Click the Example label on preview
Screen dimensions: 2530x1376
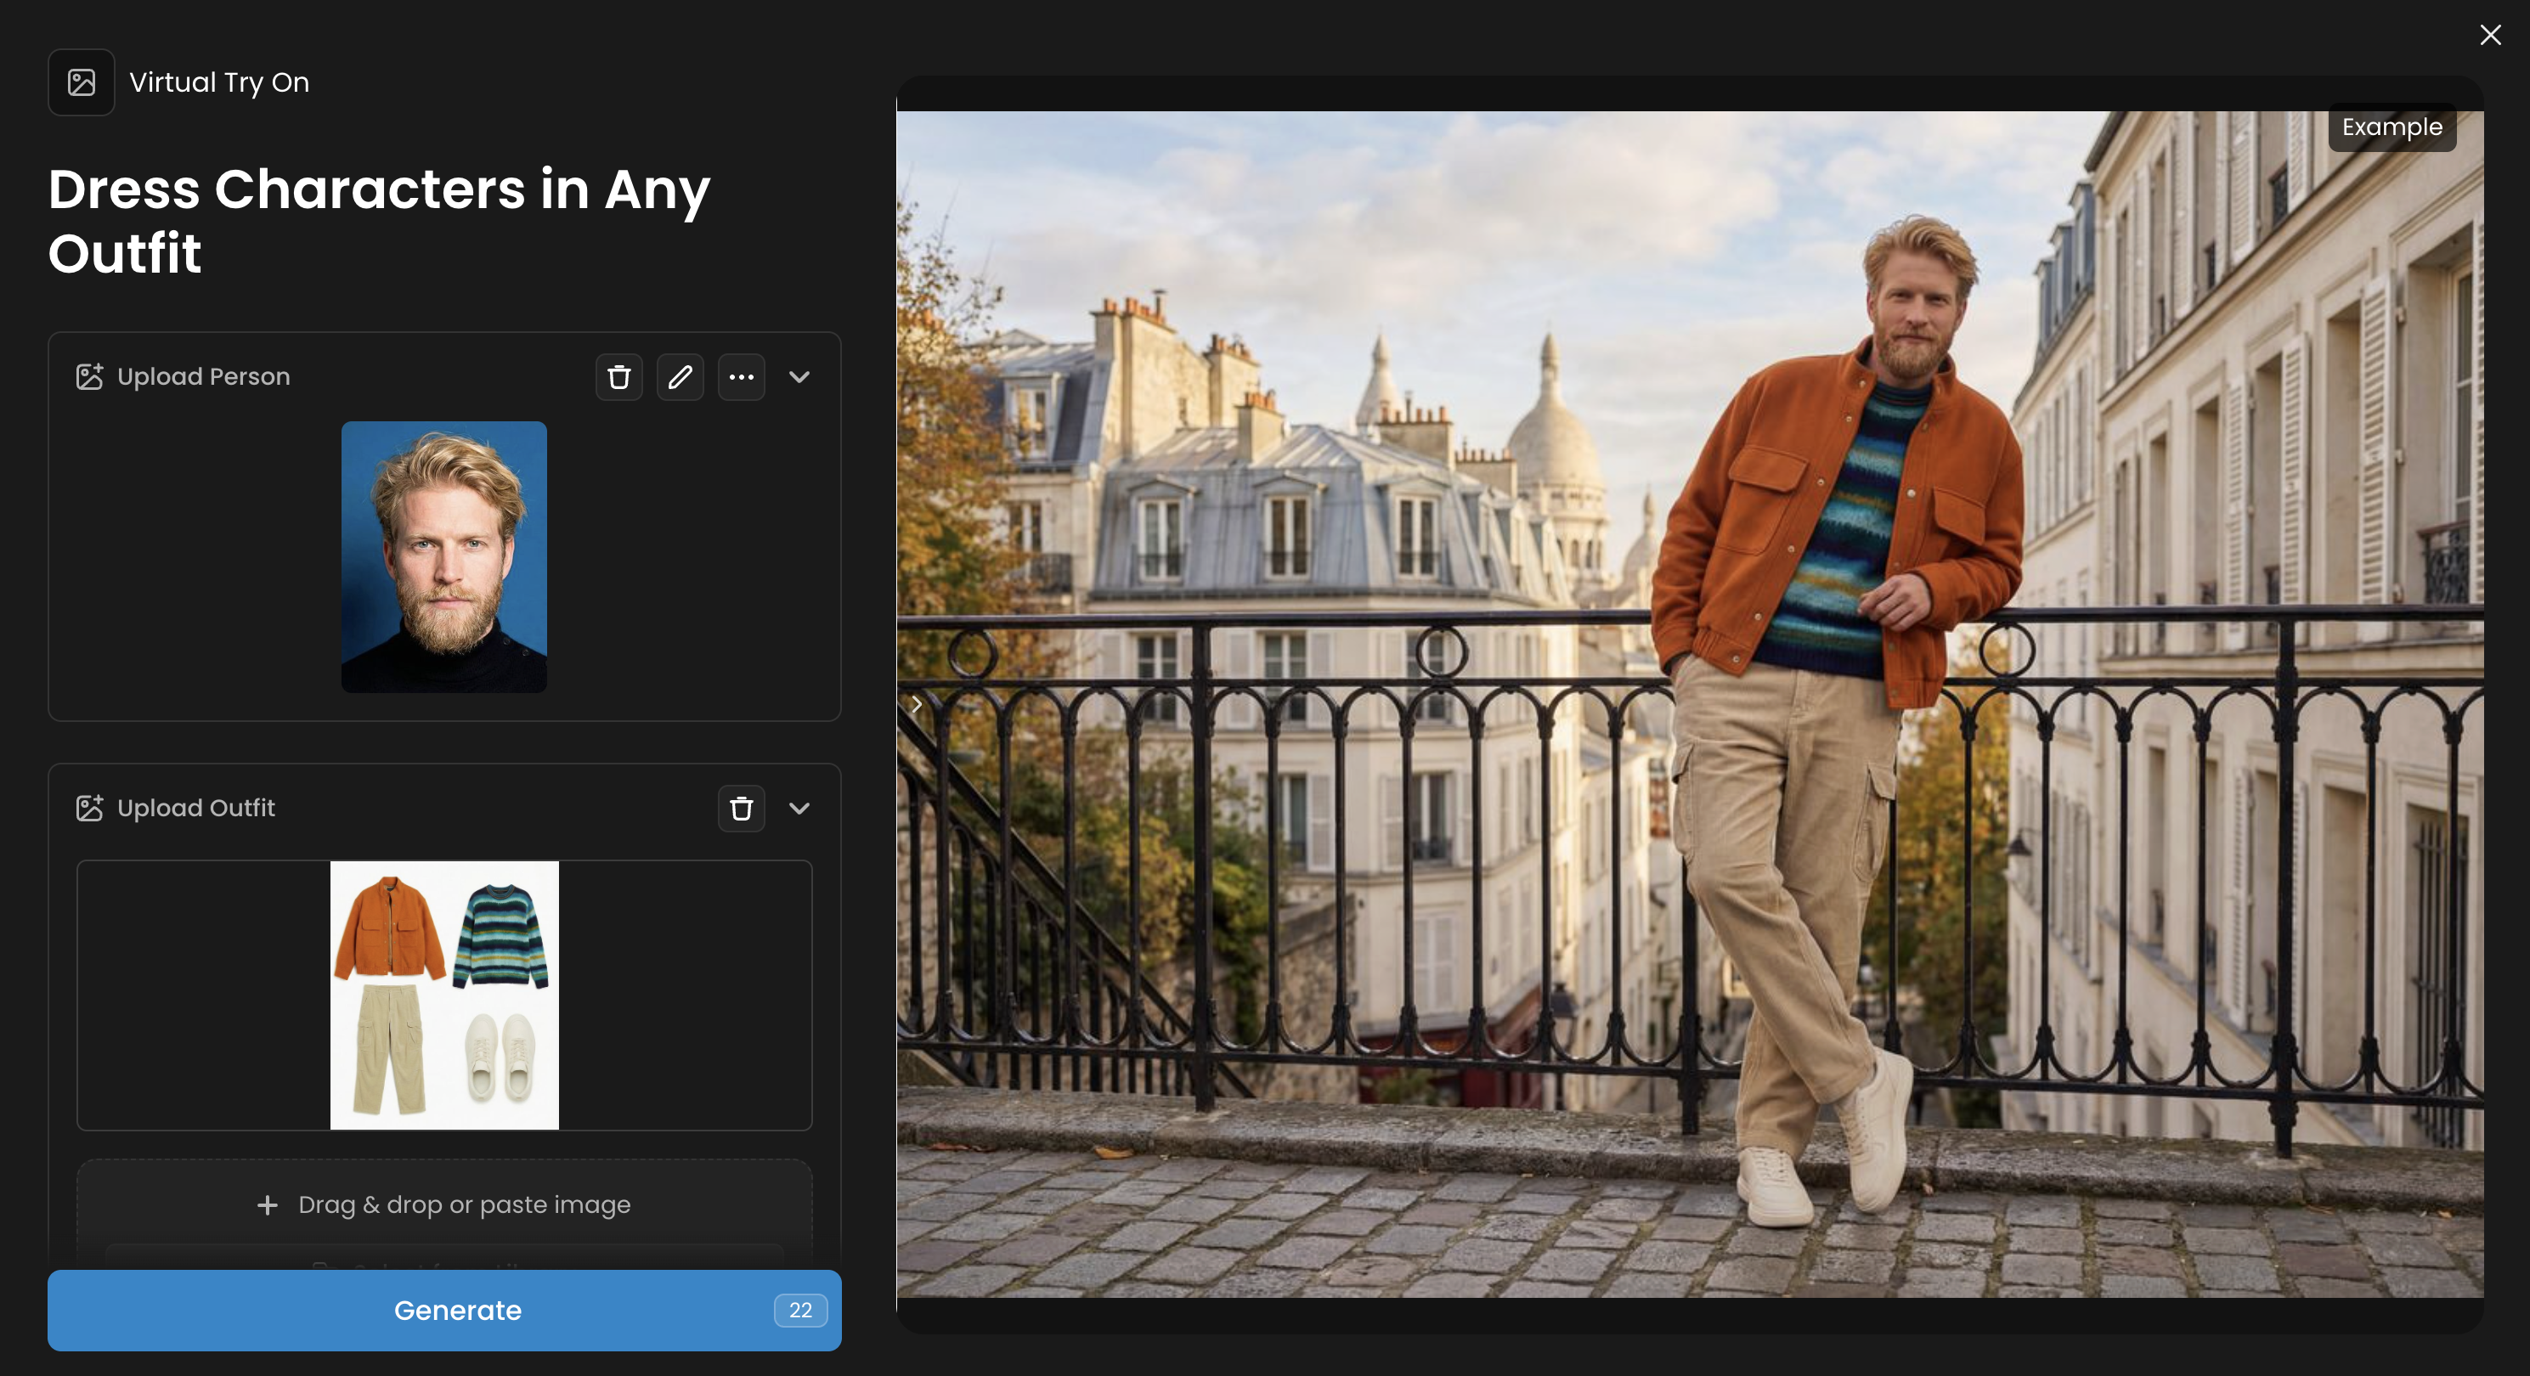tap(2391, 127)
